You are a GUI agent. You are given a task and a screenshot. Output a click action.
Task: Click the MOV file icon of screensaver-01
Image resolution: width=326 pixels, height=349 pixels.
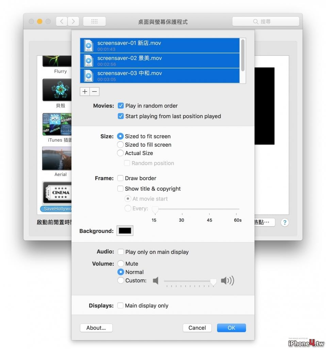click(88, 45)
